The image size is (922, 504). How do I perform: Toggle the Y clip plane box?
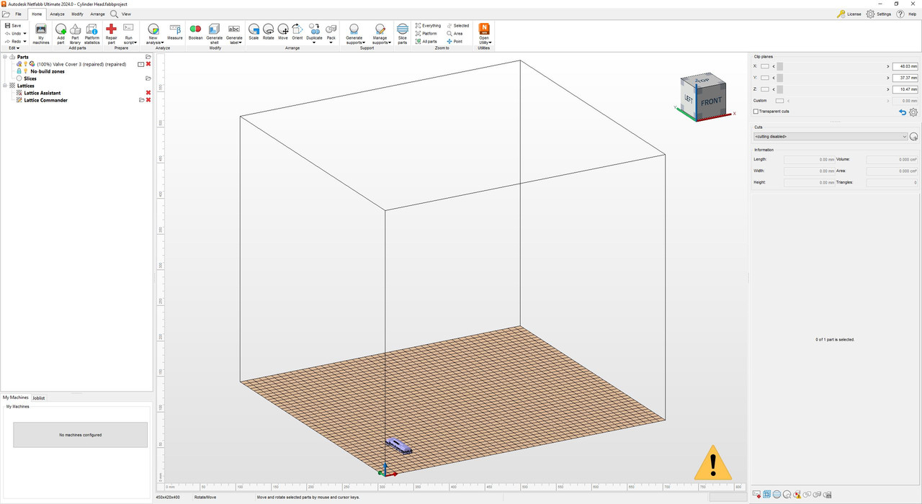pos(765,78)
